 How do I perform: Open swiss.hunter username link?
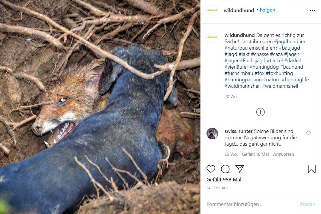tap(239, 131)
